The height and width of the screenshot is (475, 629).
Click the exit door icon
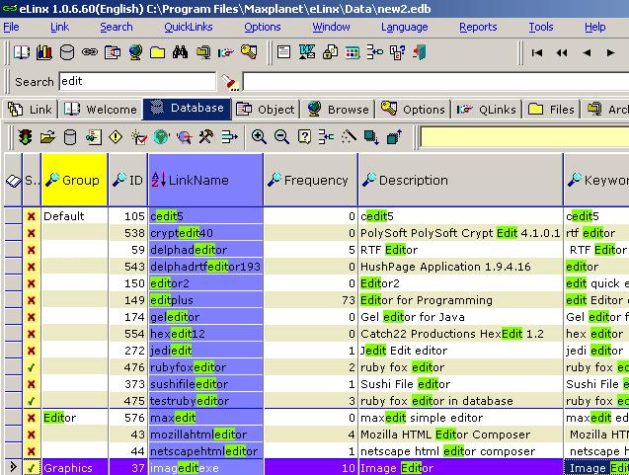pos(420,52)
